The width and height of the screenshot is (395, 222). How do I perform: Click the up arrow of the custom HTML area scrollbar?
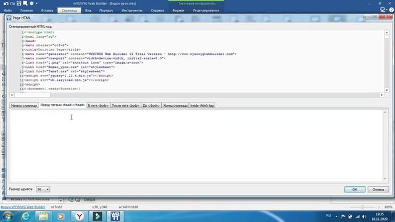click(x=385, y=112)
